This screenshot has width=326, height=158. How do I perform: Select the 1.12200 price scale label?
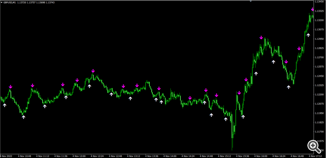pyautogui.click(x=319, y=95)
